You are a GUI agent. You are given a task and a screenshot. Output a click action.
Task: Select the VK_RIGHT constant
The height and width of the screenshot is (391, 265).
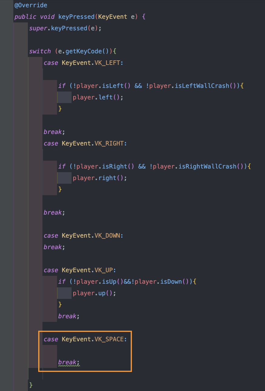click(109, 143)
